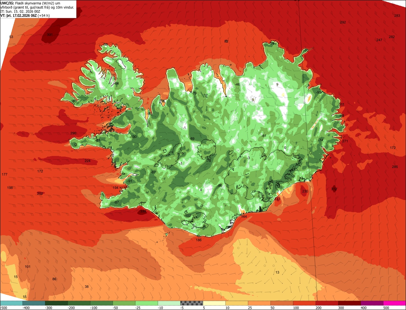The image size is (406, 310).
Task: Click the 198 value on the map
Action: click(x=10, y=188)
